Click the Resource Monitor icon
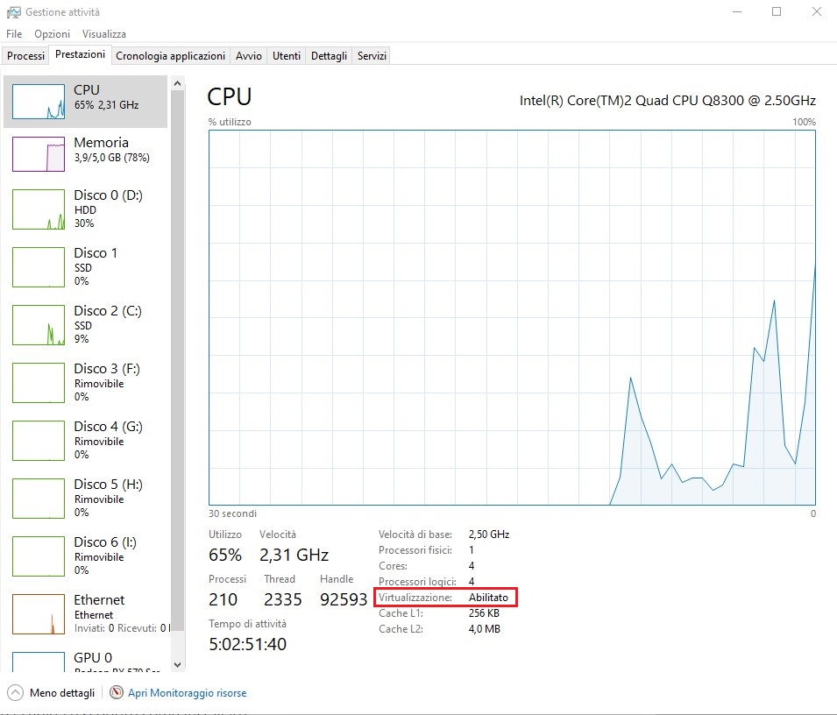The image size is (837, 715). point(117,692)
